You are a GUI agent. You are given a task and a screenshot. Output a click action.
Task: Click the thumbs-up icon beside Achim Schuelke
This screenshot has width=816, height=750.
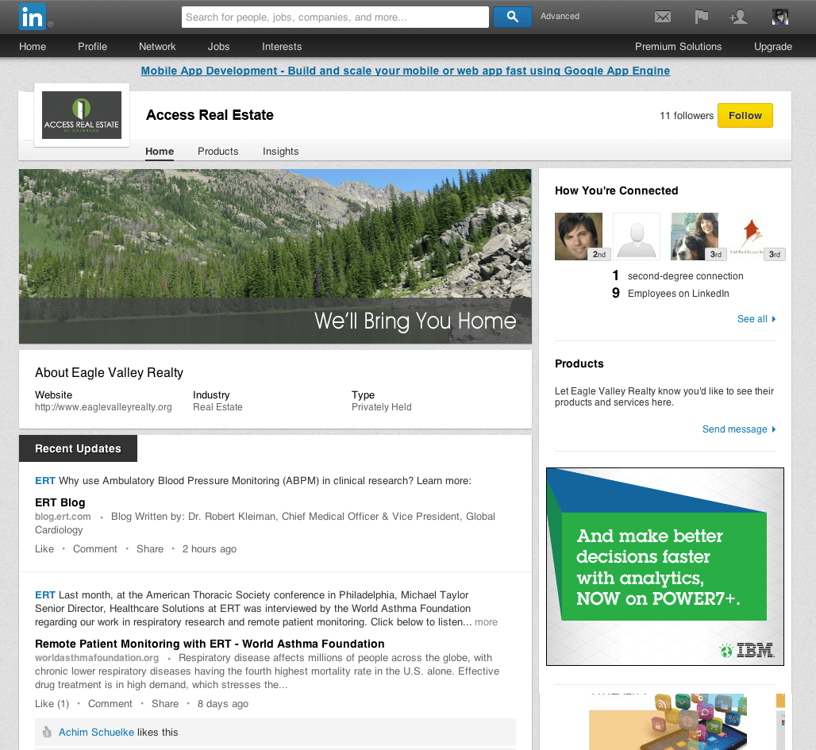pyautogui.click(x=47, y=732)
